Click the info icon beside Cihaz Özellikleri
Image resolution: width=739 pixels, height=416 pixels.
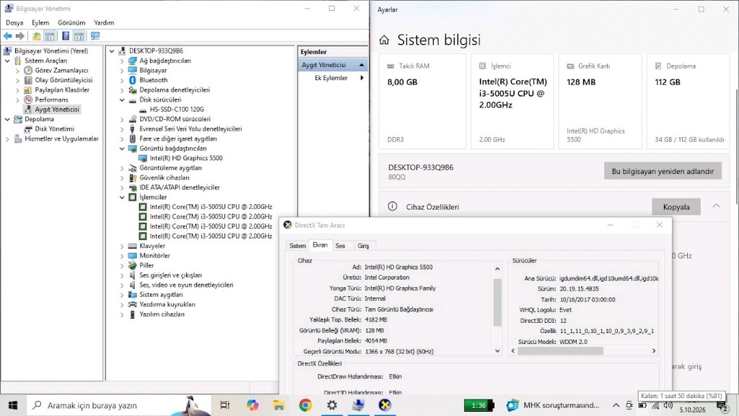[x=392, y=207]
